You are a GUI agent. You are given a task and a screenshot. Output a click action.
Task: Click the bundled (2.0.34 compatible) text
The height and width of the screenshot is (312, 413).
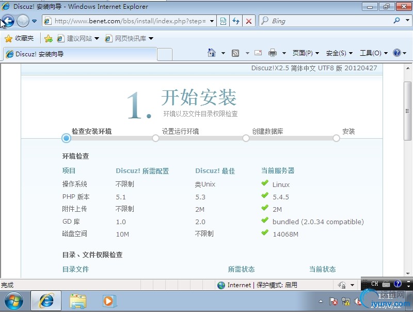click(x=318, y=222)
